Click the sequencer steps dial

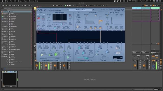[x=55, y=29]
